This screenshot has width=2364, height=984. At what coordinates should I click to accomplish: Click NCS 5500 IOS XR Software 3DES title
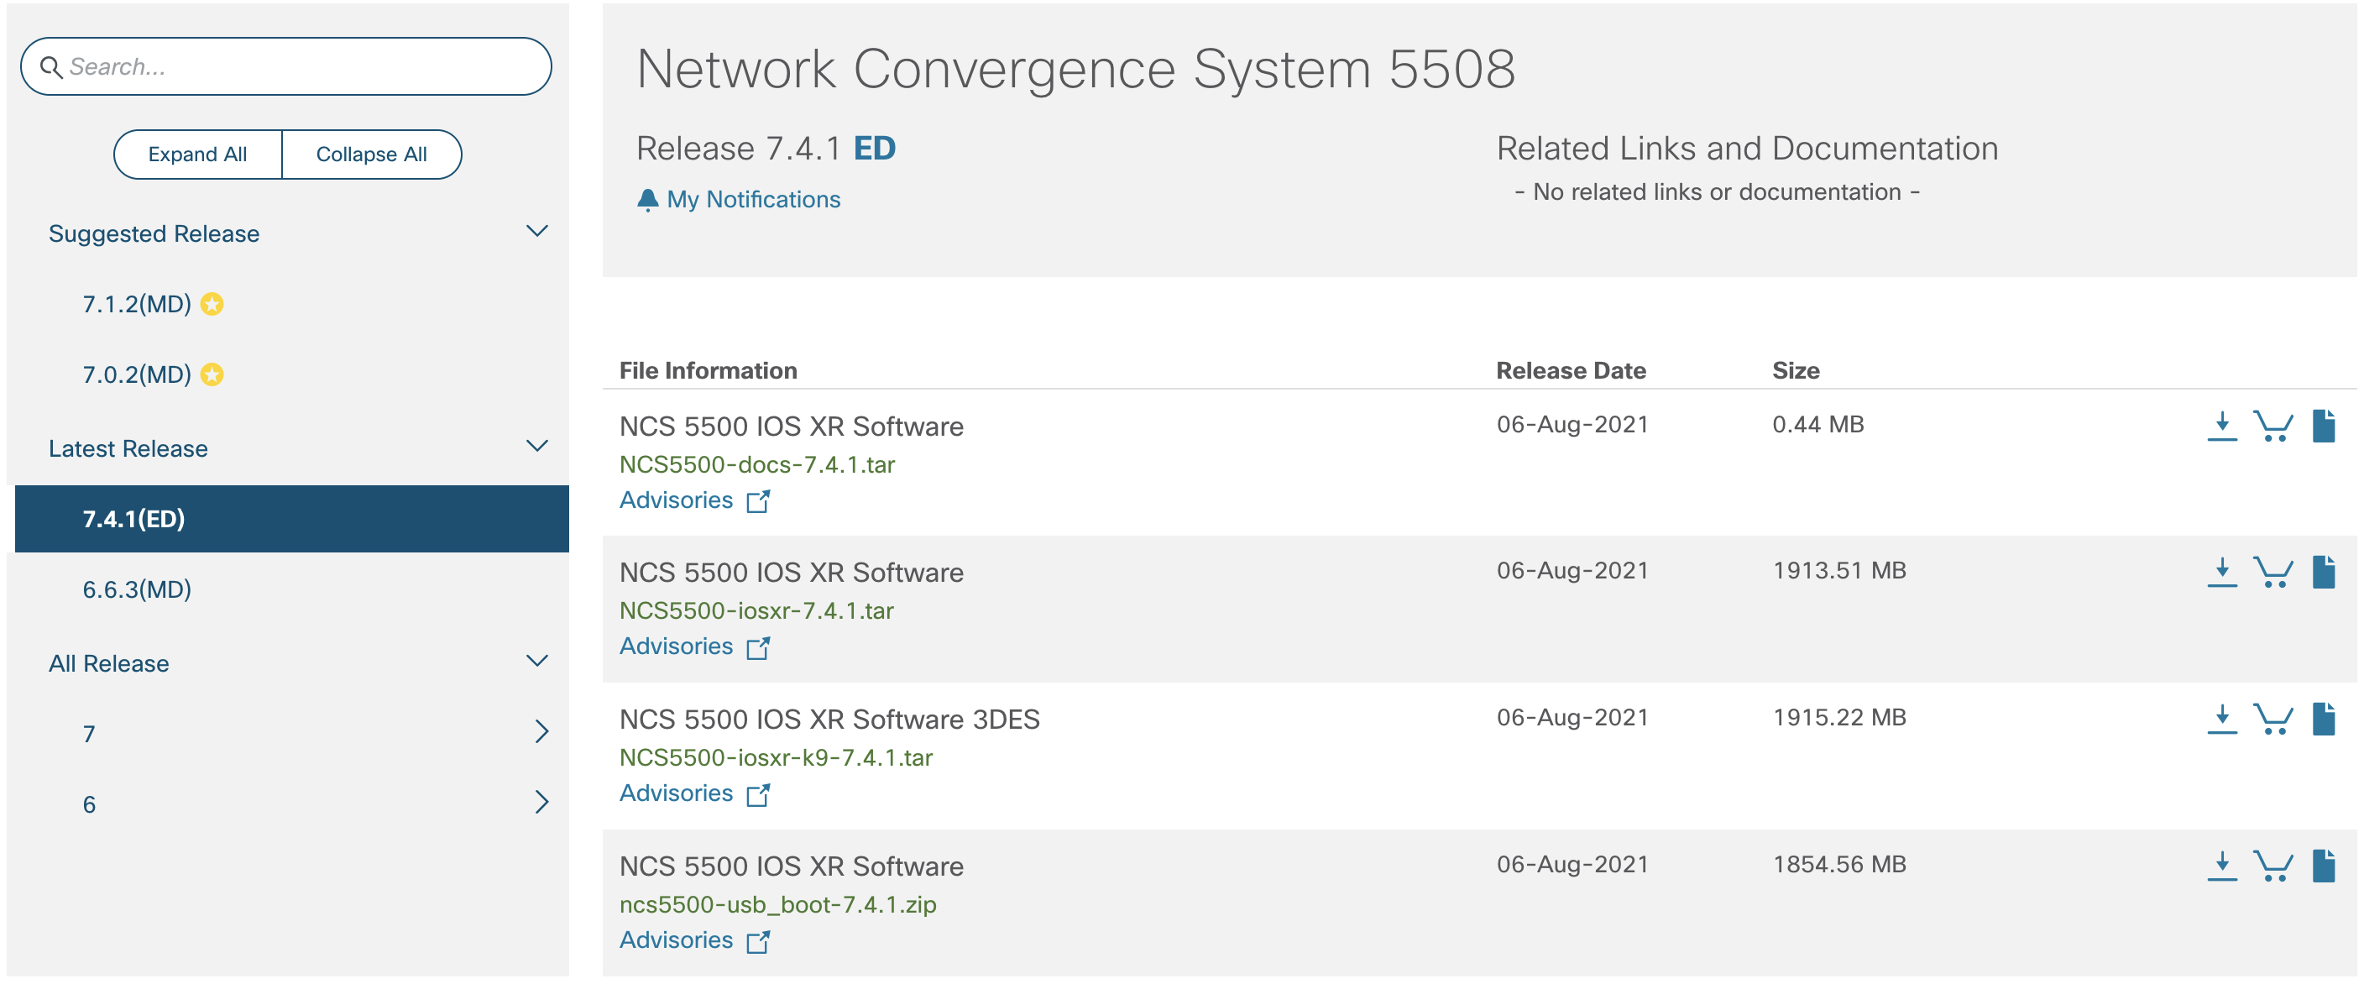[829, 719]
